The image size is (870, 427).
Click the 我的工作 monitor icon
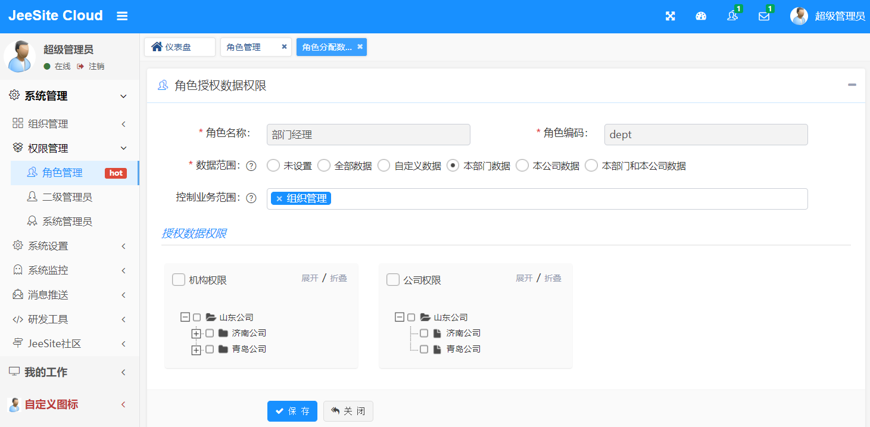point(14,372)
